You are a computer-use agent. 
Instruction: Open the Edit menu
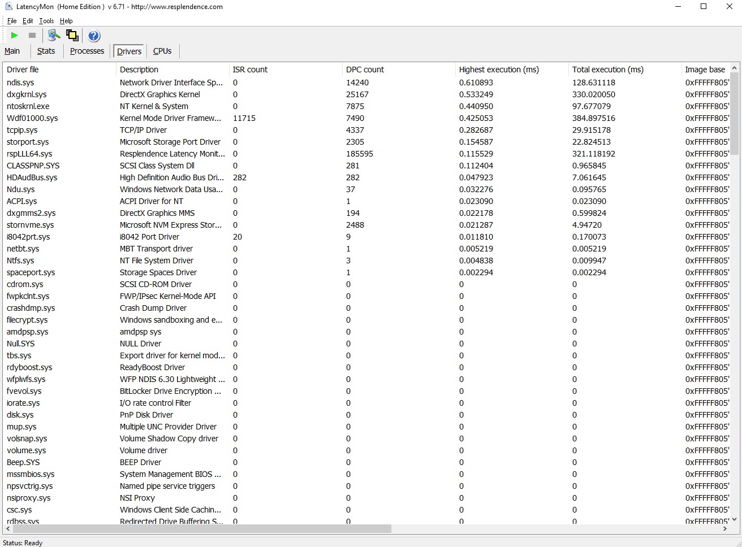(28, 21)
